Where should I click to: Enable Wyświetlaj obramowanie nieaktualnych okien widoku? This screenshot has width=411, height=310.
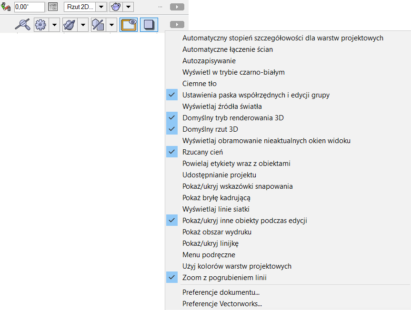click(287, 141)
